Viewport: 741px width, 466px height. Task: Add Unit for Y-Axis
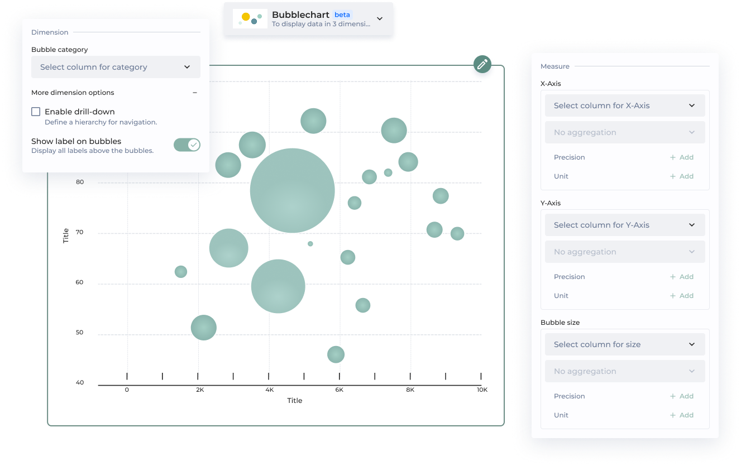click(682, 296)
